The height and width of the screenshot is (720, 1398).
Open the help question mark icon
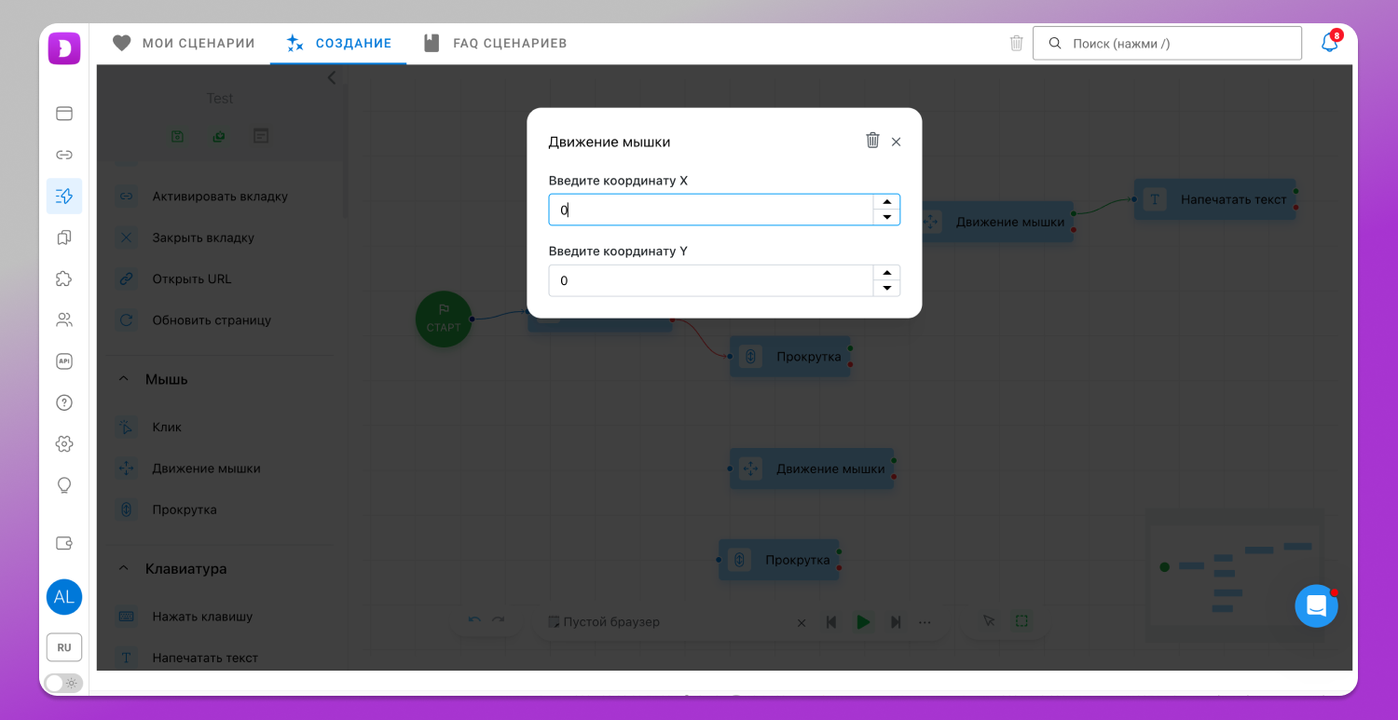64,402
